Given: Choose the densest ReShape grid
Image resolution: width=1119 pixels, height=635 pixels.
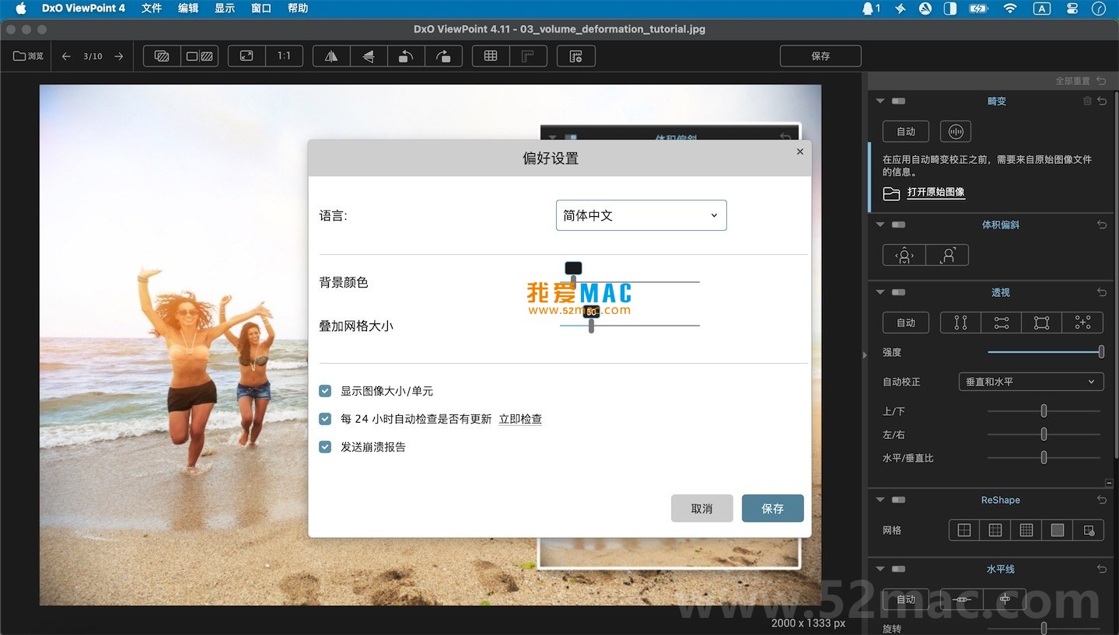Looking at the screenshot, I should click(x=1057, y=530).
